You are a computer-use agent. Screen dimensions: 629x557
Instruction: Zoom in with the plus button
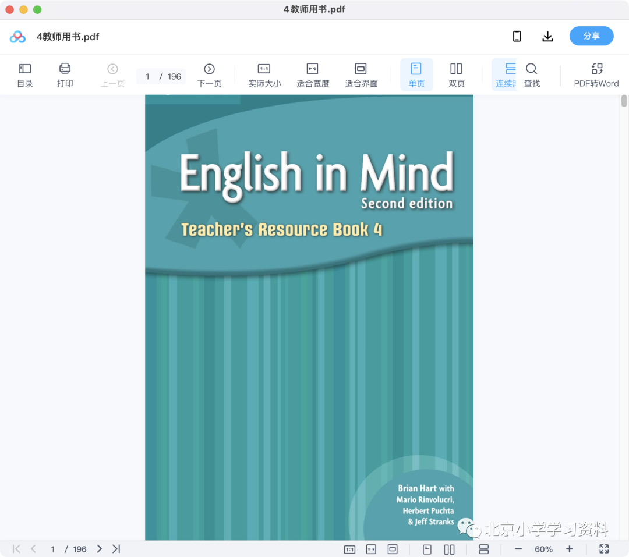point(569,549)
